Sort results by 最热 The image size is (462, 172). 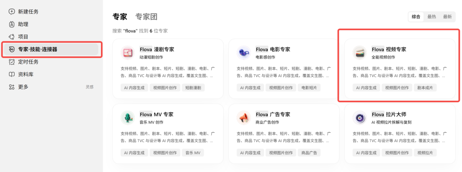(x=432, y=17)
